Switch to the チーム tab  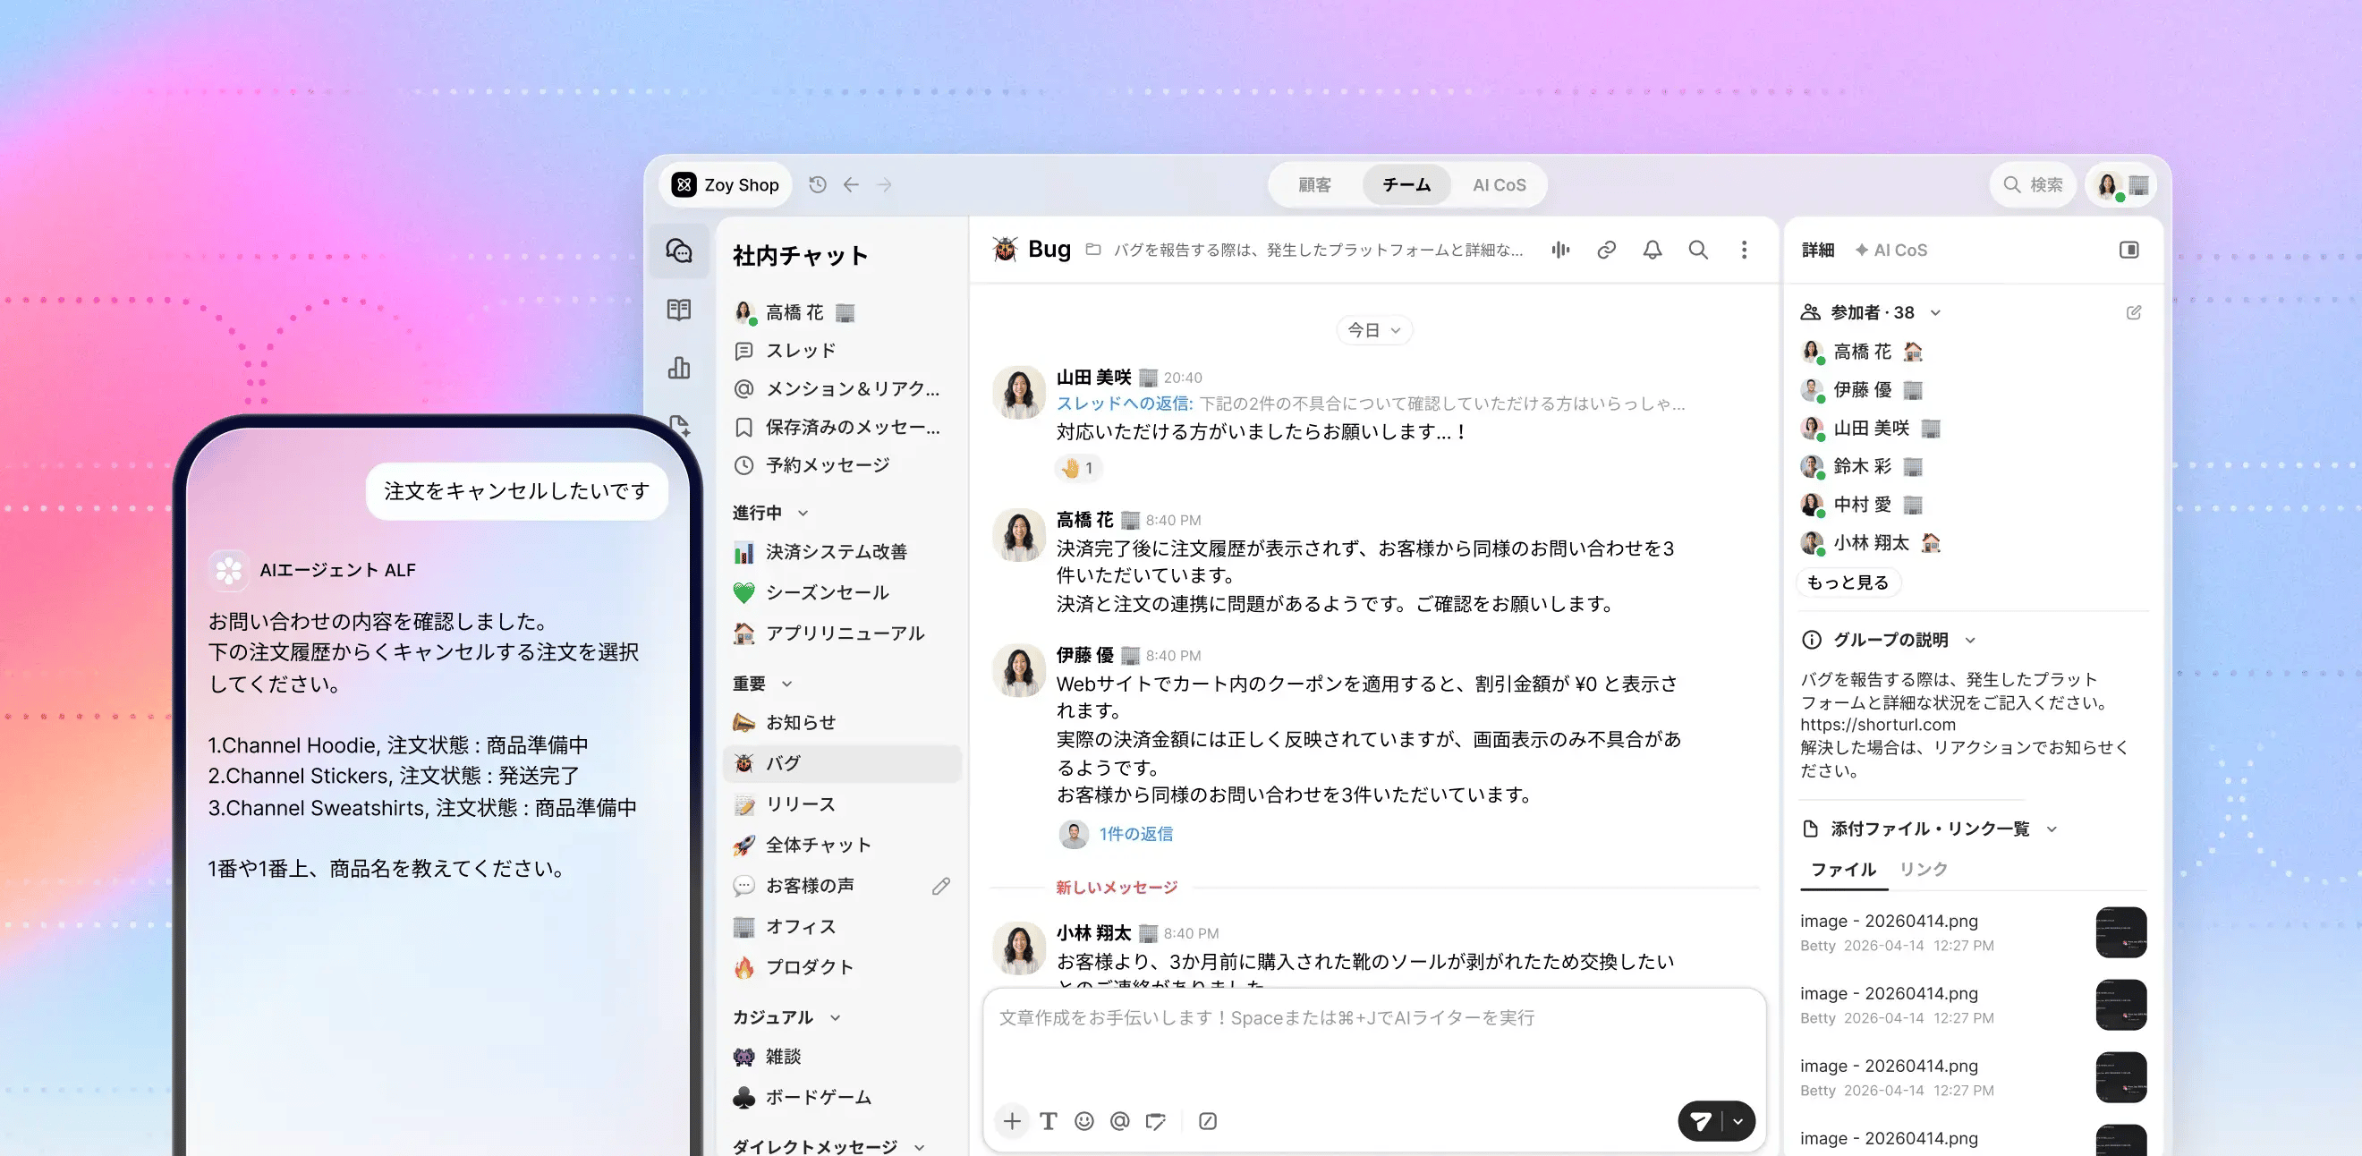(x=1406, y=185)
